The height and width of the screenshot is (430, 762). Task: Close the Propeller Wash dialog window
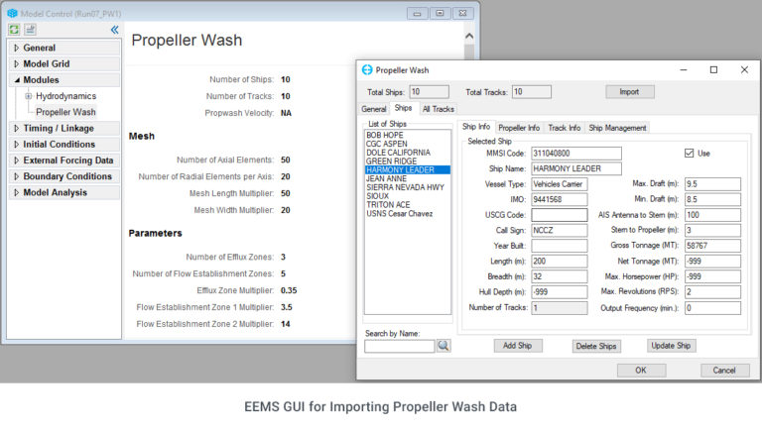[744, 70]
